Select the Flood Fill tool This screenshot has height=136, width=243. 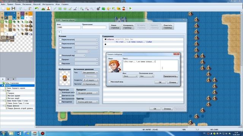[70, 9]
